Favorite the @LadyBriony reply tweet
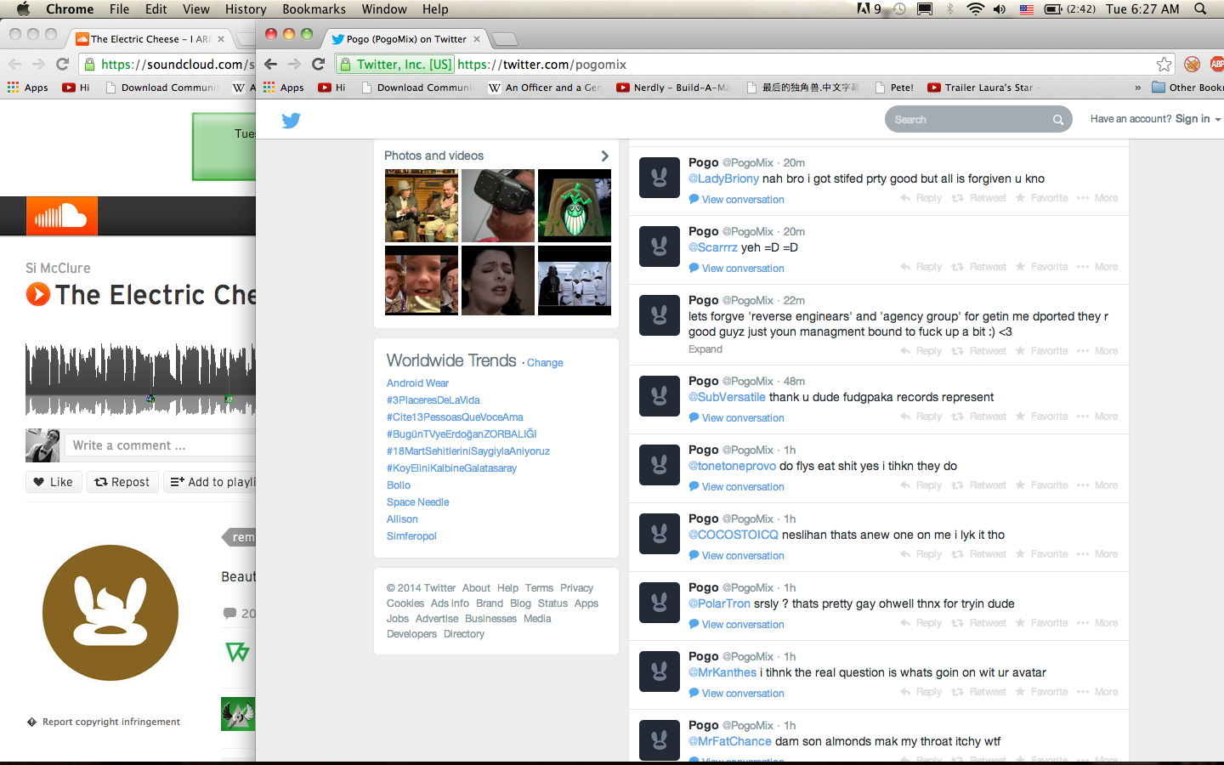Viewport: 1224px width, 765px height. click(x=1041, y=198)
